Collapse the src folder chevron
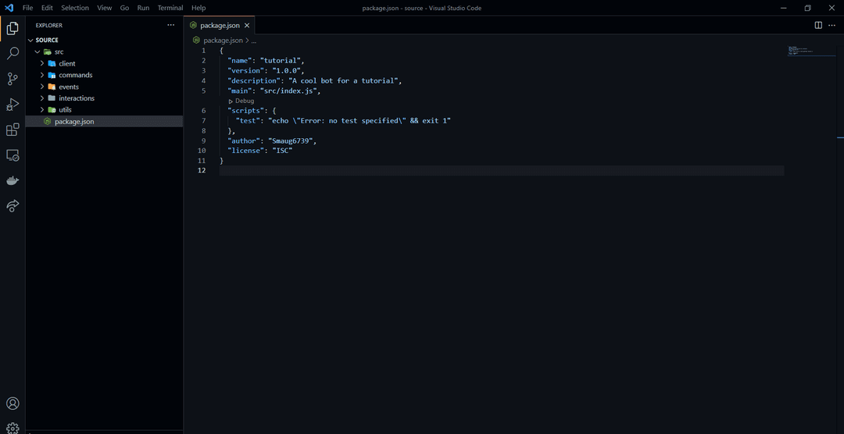Screen dimensions: 844x434 tap(38, 52)
